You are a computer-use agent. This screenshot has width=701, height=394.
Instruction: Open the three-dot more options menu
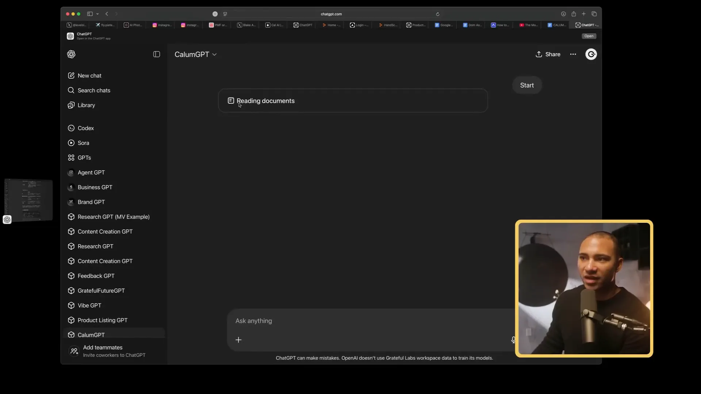pyautogui.click(x=573, y=54)
